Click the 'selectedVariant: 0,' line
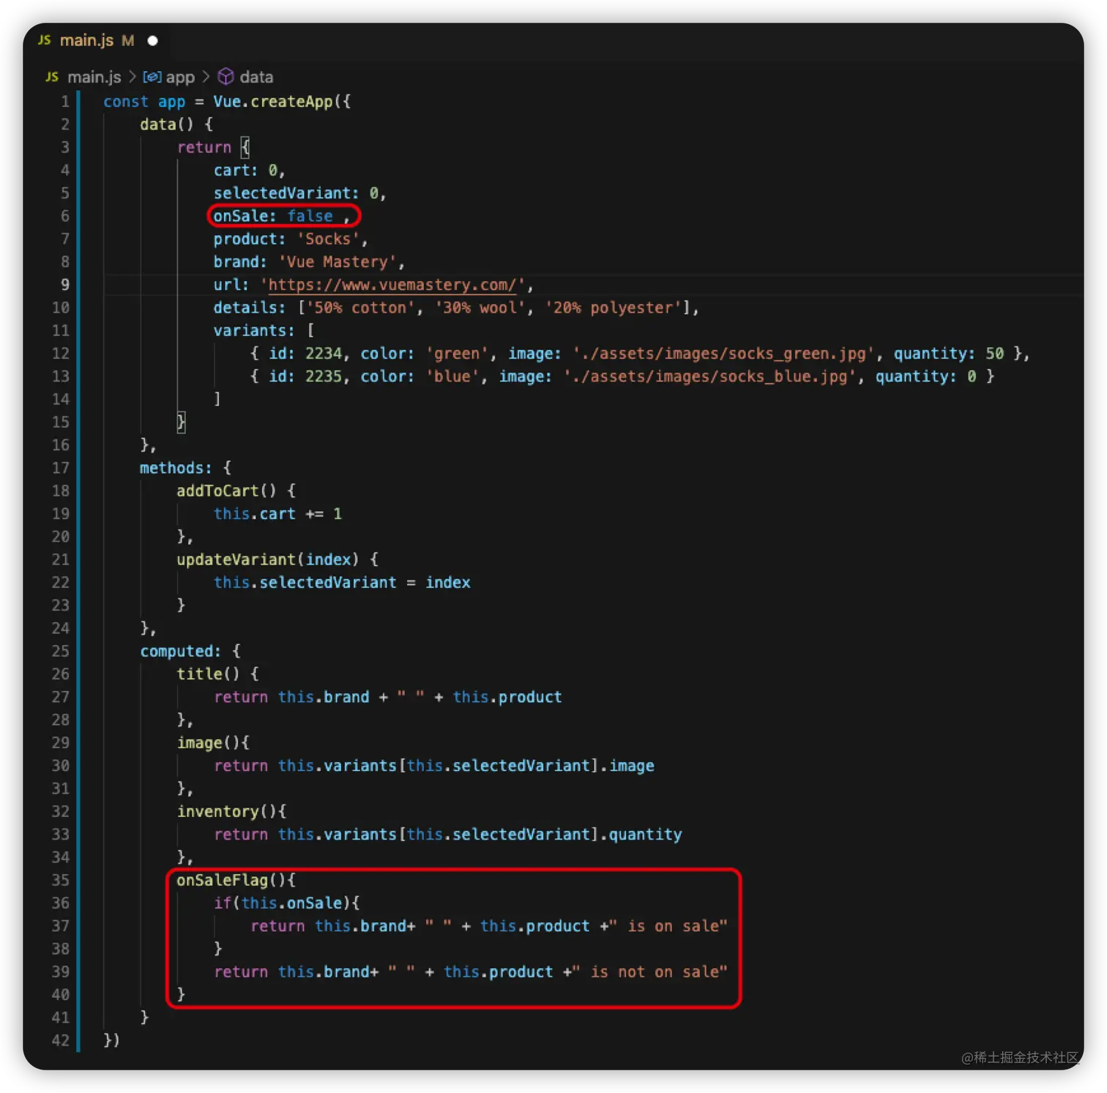The height and width of the screenshot is (1093, 1107). (299, 193)
